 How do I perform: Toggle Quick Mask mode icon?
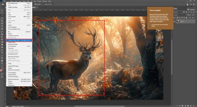tap(2, 74)
